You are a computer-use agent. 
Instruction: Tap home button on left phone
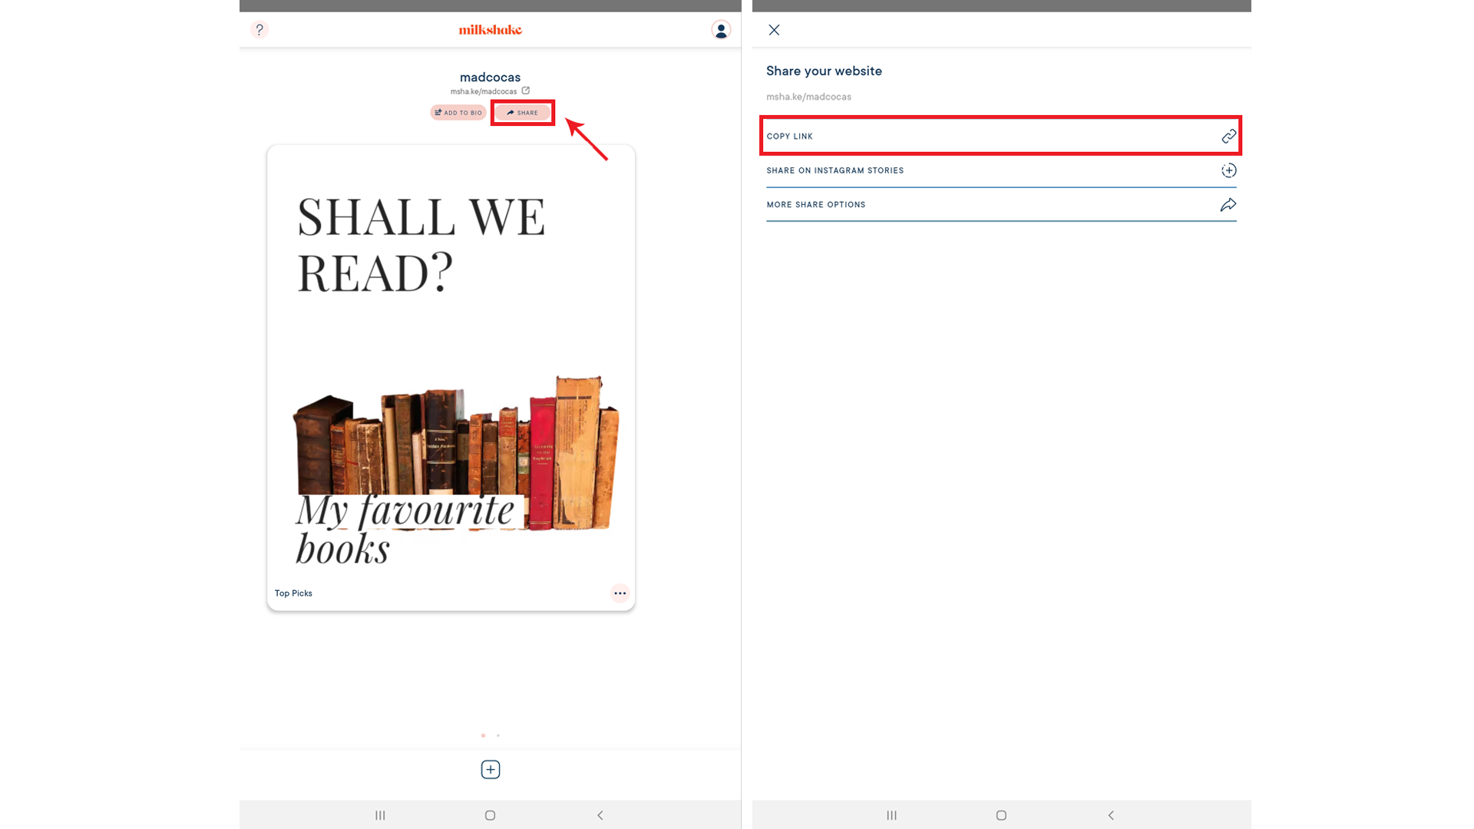pyautogui.click(x=490, y=815)
